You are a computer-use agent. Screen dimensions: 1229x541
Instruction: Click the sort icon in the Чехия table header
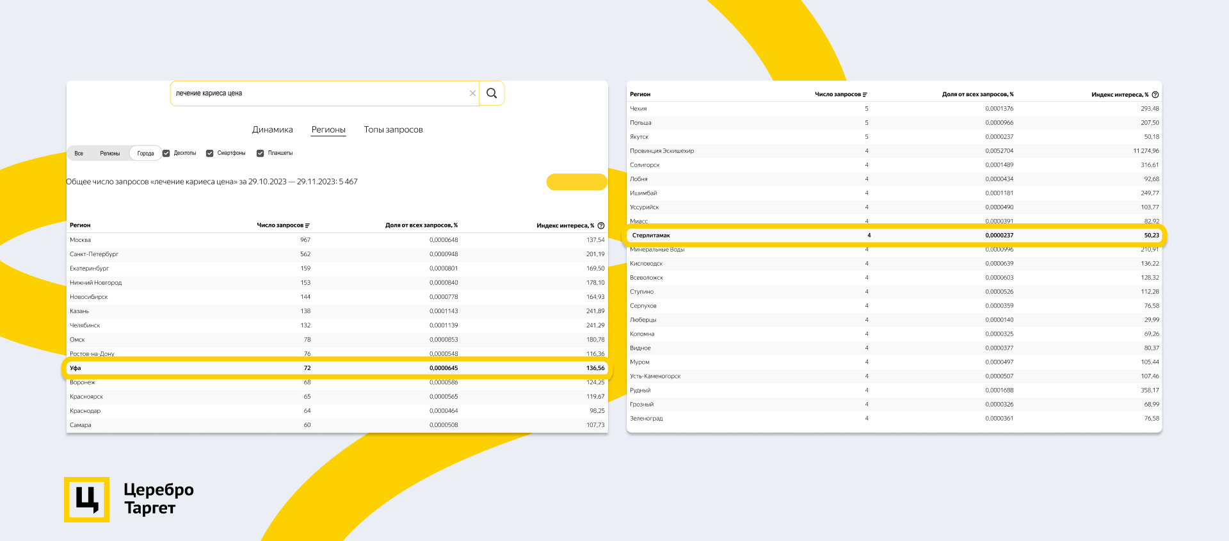coord(865,95)
